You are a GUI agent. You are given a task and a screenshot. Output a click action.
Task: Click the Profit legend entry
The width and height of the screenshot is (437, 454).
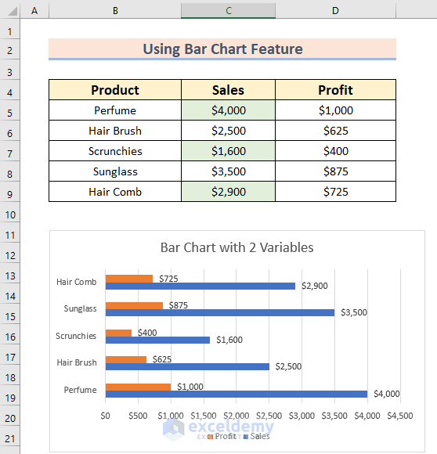pyautogui.click(x=222, y=436)
